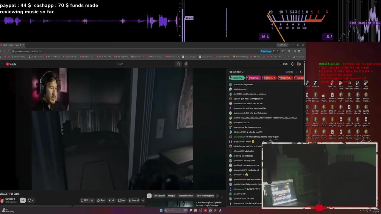This screenshot has height=214, width=381.
Task: Open the YouTube account avatar menu
Action: [x=299, y=64]
